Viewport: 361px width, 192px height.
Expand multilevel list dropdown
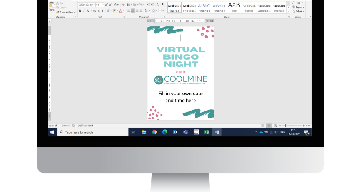point(144,5)
